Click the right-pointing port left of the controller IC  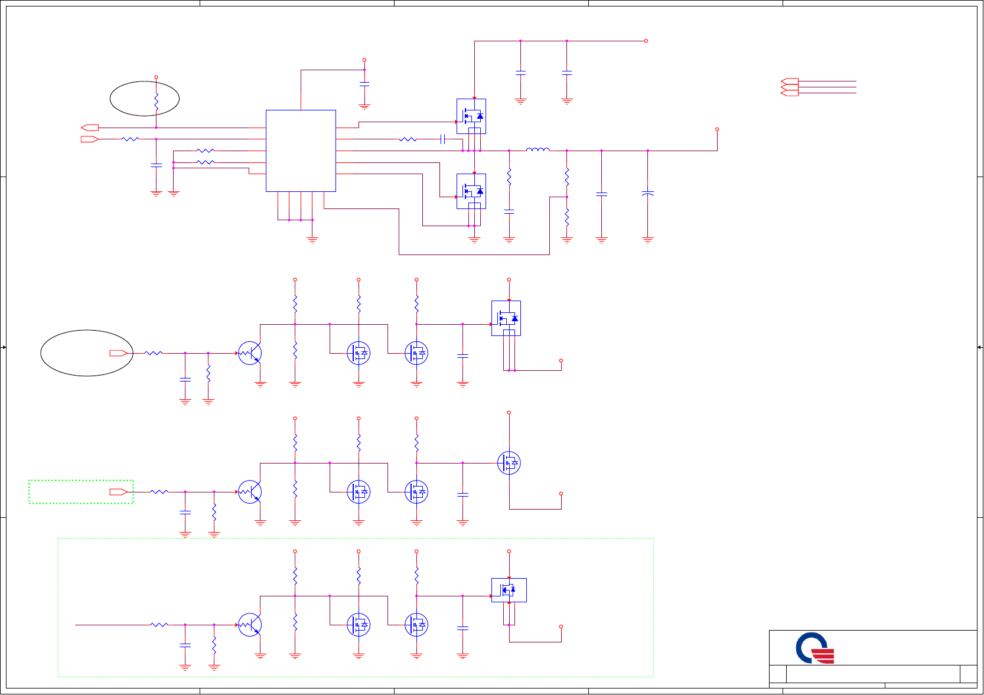click(x=90, y=139)
